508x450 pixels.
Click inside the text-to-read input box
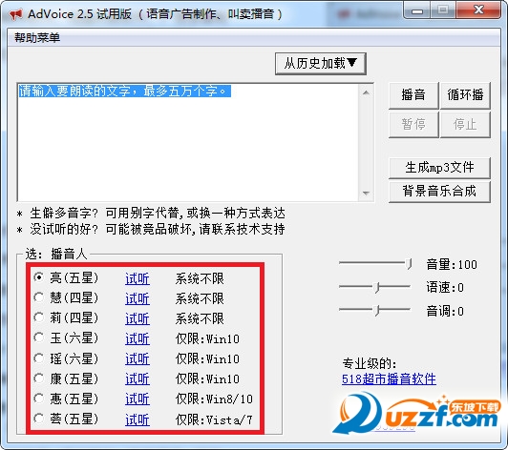click(x=188, y=142)
